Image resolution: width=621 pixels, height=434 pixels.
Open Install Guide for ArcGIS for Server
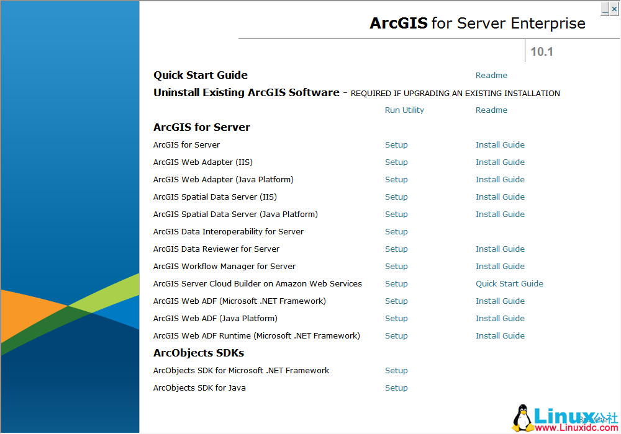tap(500, 144)
